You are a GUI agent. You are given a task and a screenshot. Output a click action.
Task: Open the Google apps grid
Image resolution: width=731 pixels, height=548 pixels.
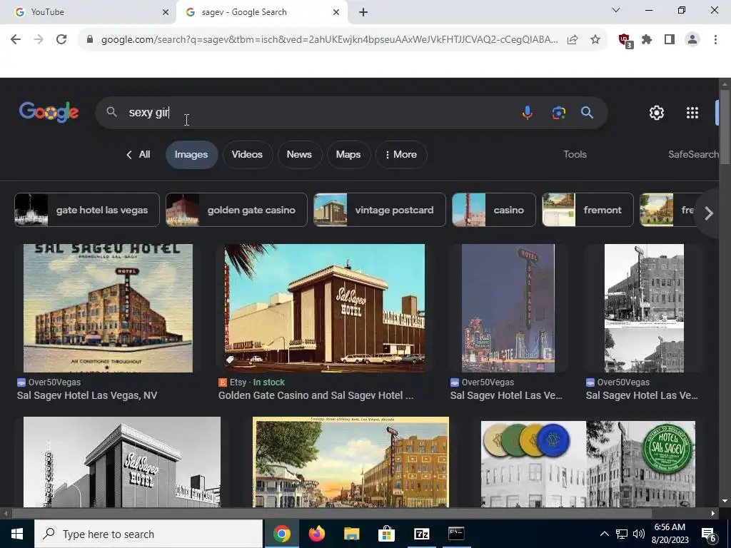692,113
